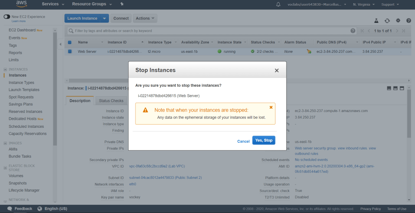Close the Stop Instances dialog with X
The height and width of the screenshot is (213, 415).
pos(277,71)
